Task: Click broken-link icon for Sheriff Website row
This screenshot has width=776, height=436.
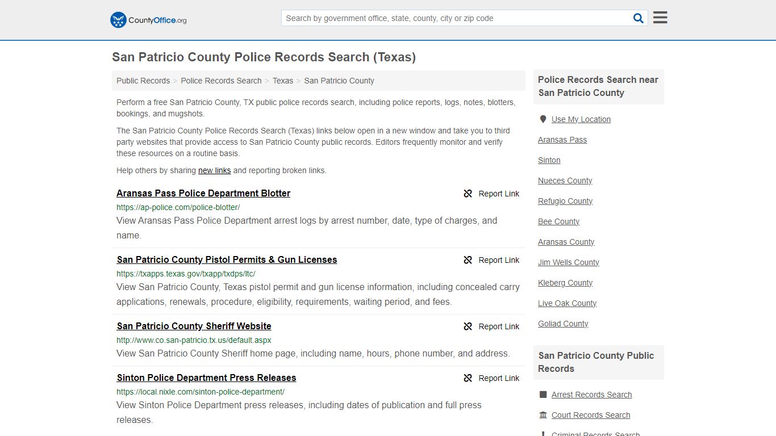Action: coord(468,326)
